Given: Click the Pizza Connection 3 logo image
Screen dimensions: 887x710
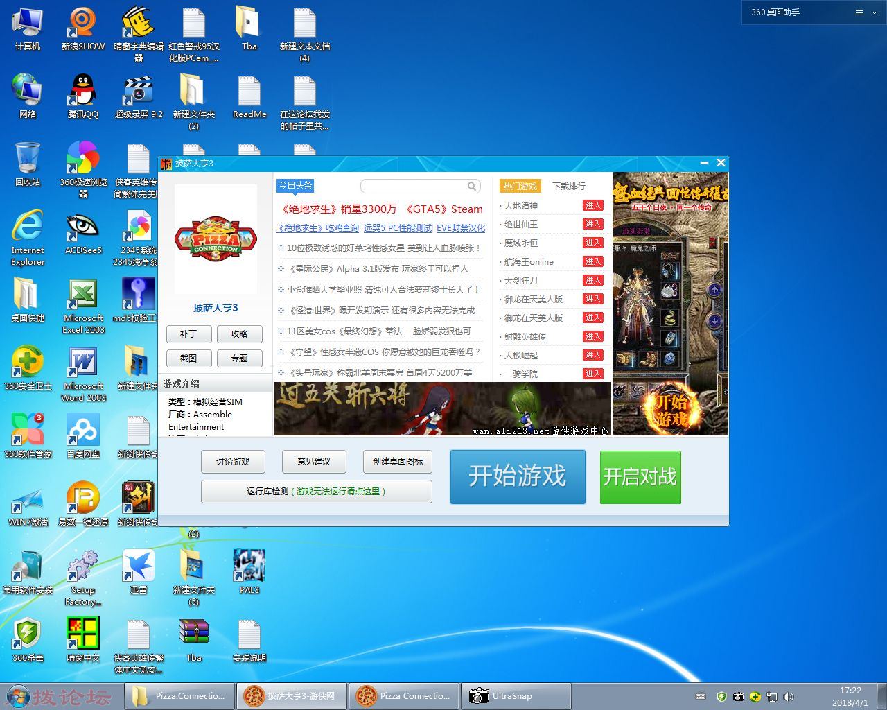Looking at the screenshot, I should click(216, 239).
